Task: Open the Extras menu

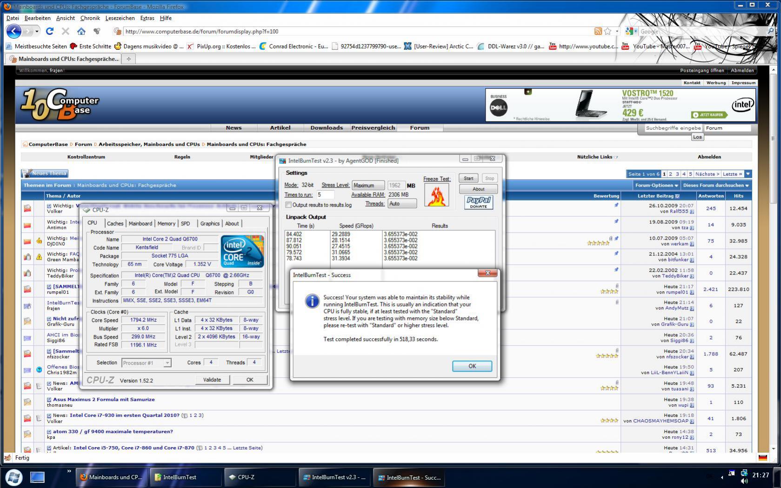Action: 147,18
